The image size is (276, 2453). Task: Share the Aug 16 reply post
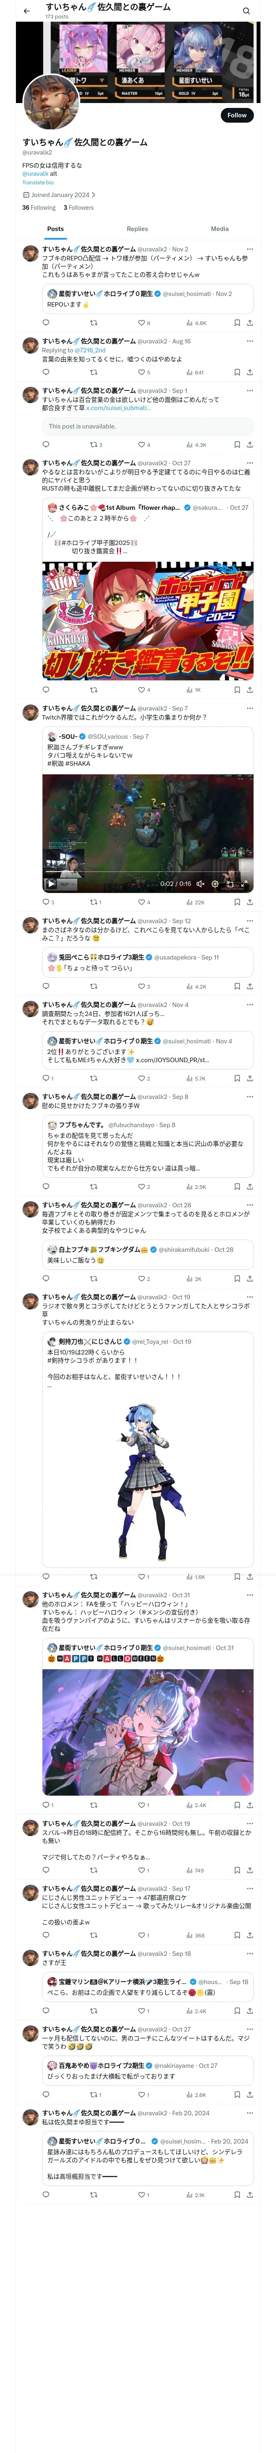tap(249, 372)
